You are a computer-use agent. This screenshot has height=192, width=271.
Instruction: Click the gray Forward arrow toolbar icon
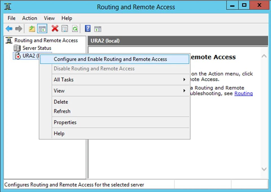pos(19,28)
